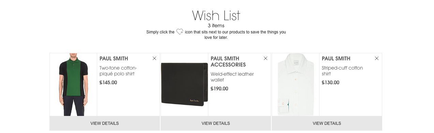This screenshot has height=133, width=434.
Task: View details of the leather wallet
Action: click(x=216, y=123)
